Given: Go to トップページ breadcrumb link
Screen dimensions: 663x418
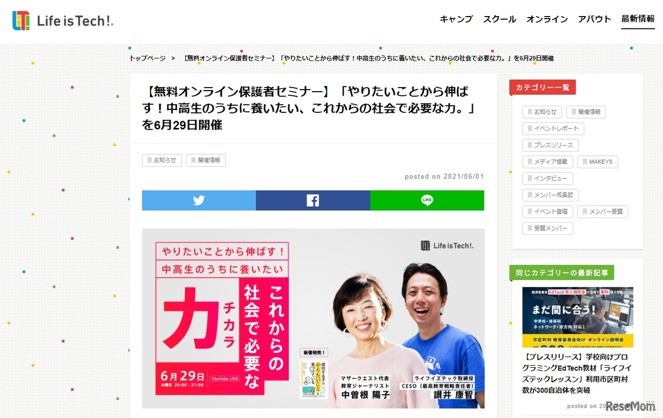Looking at the screenshot, I should tap(148, 58).
